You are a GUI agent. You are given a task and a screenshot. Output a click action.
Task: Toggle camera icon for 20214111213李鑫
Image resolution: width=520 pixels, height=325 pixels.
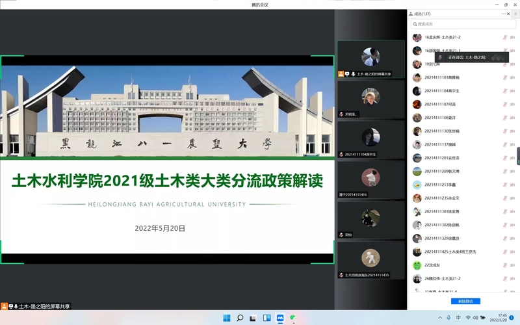512,185
